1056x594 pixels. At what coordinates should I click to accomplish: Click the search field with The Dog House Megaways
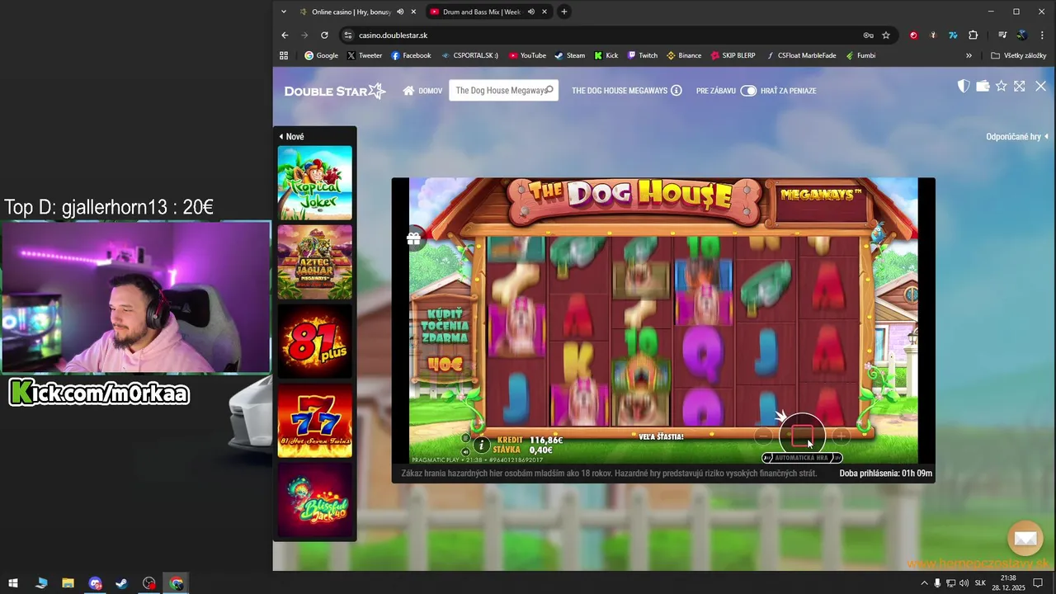point(503,91)
